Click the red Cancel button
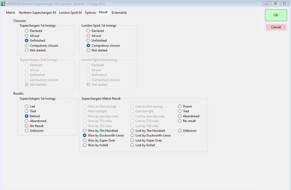This screenshot has height=190, width=291. coord(276,27)
